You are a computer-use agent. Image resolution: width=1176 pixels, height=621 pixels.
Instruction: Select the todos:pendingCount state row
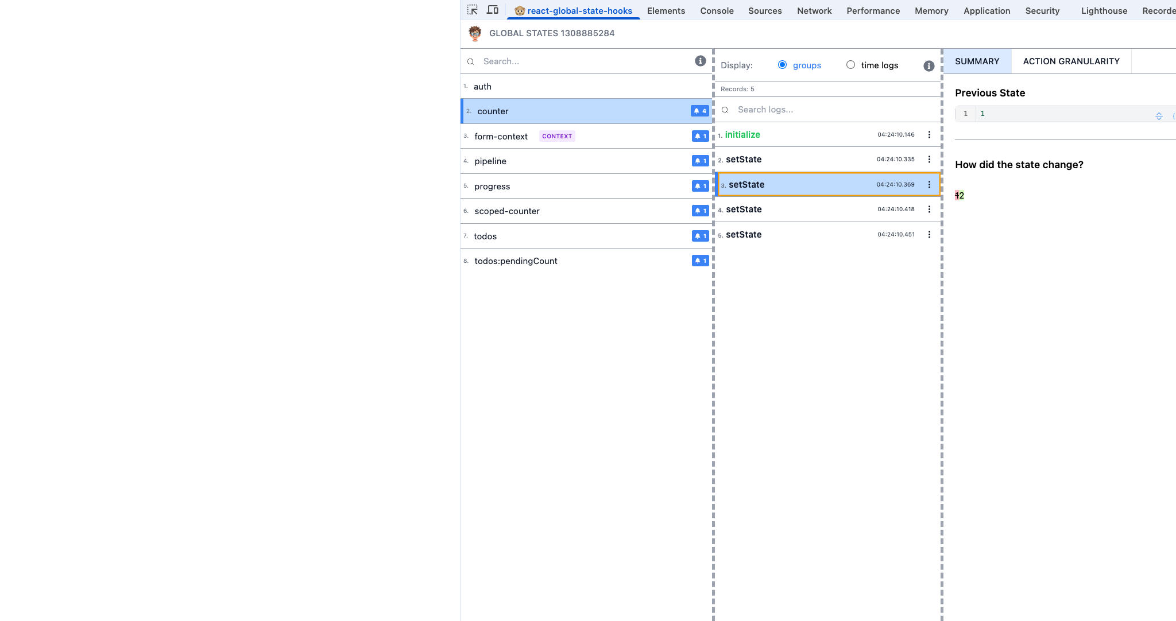tap(586, 261)
